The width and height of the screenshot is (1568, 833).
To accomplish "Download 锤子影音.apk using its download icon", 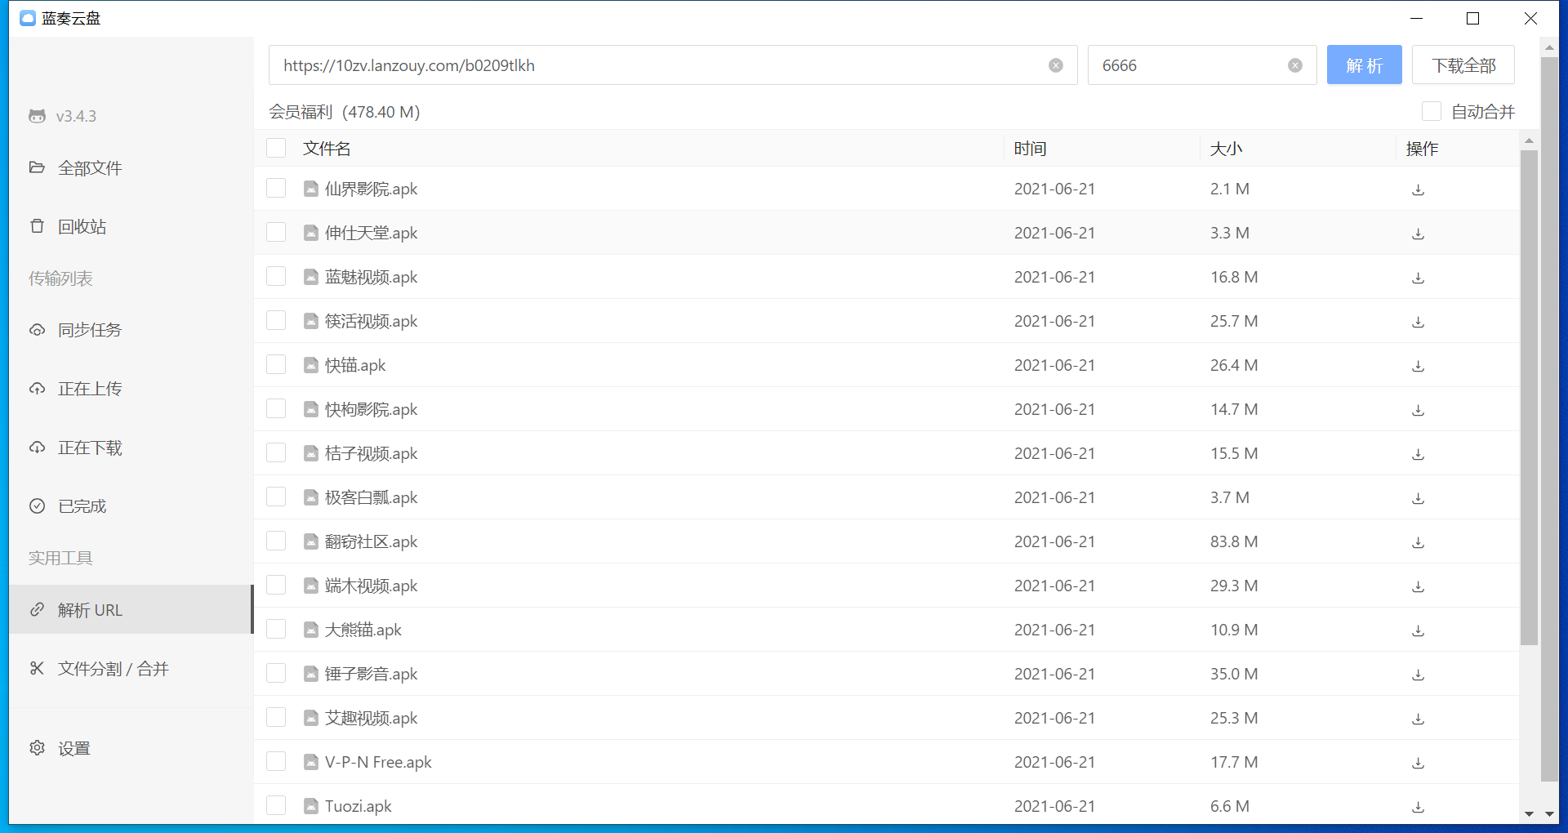I will (x=1419, y=675).
